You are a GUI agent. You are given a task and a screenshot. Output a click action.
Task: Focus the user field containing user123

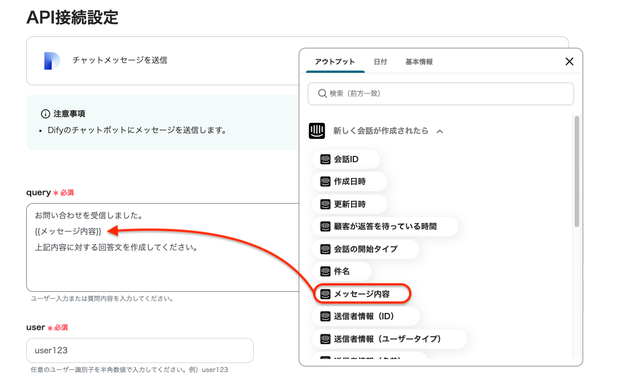[139, 350]
